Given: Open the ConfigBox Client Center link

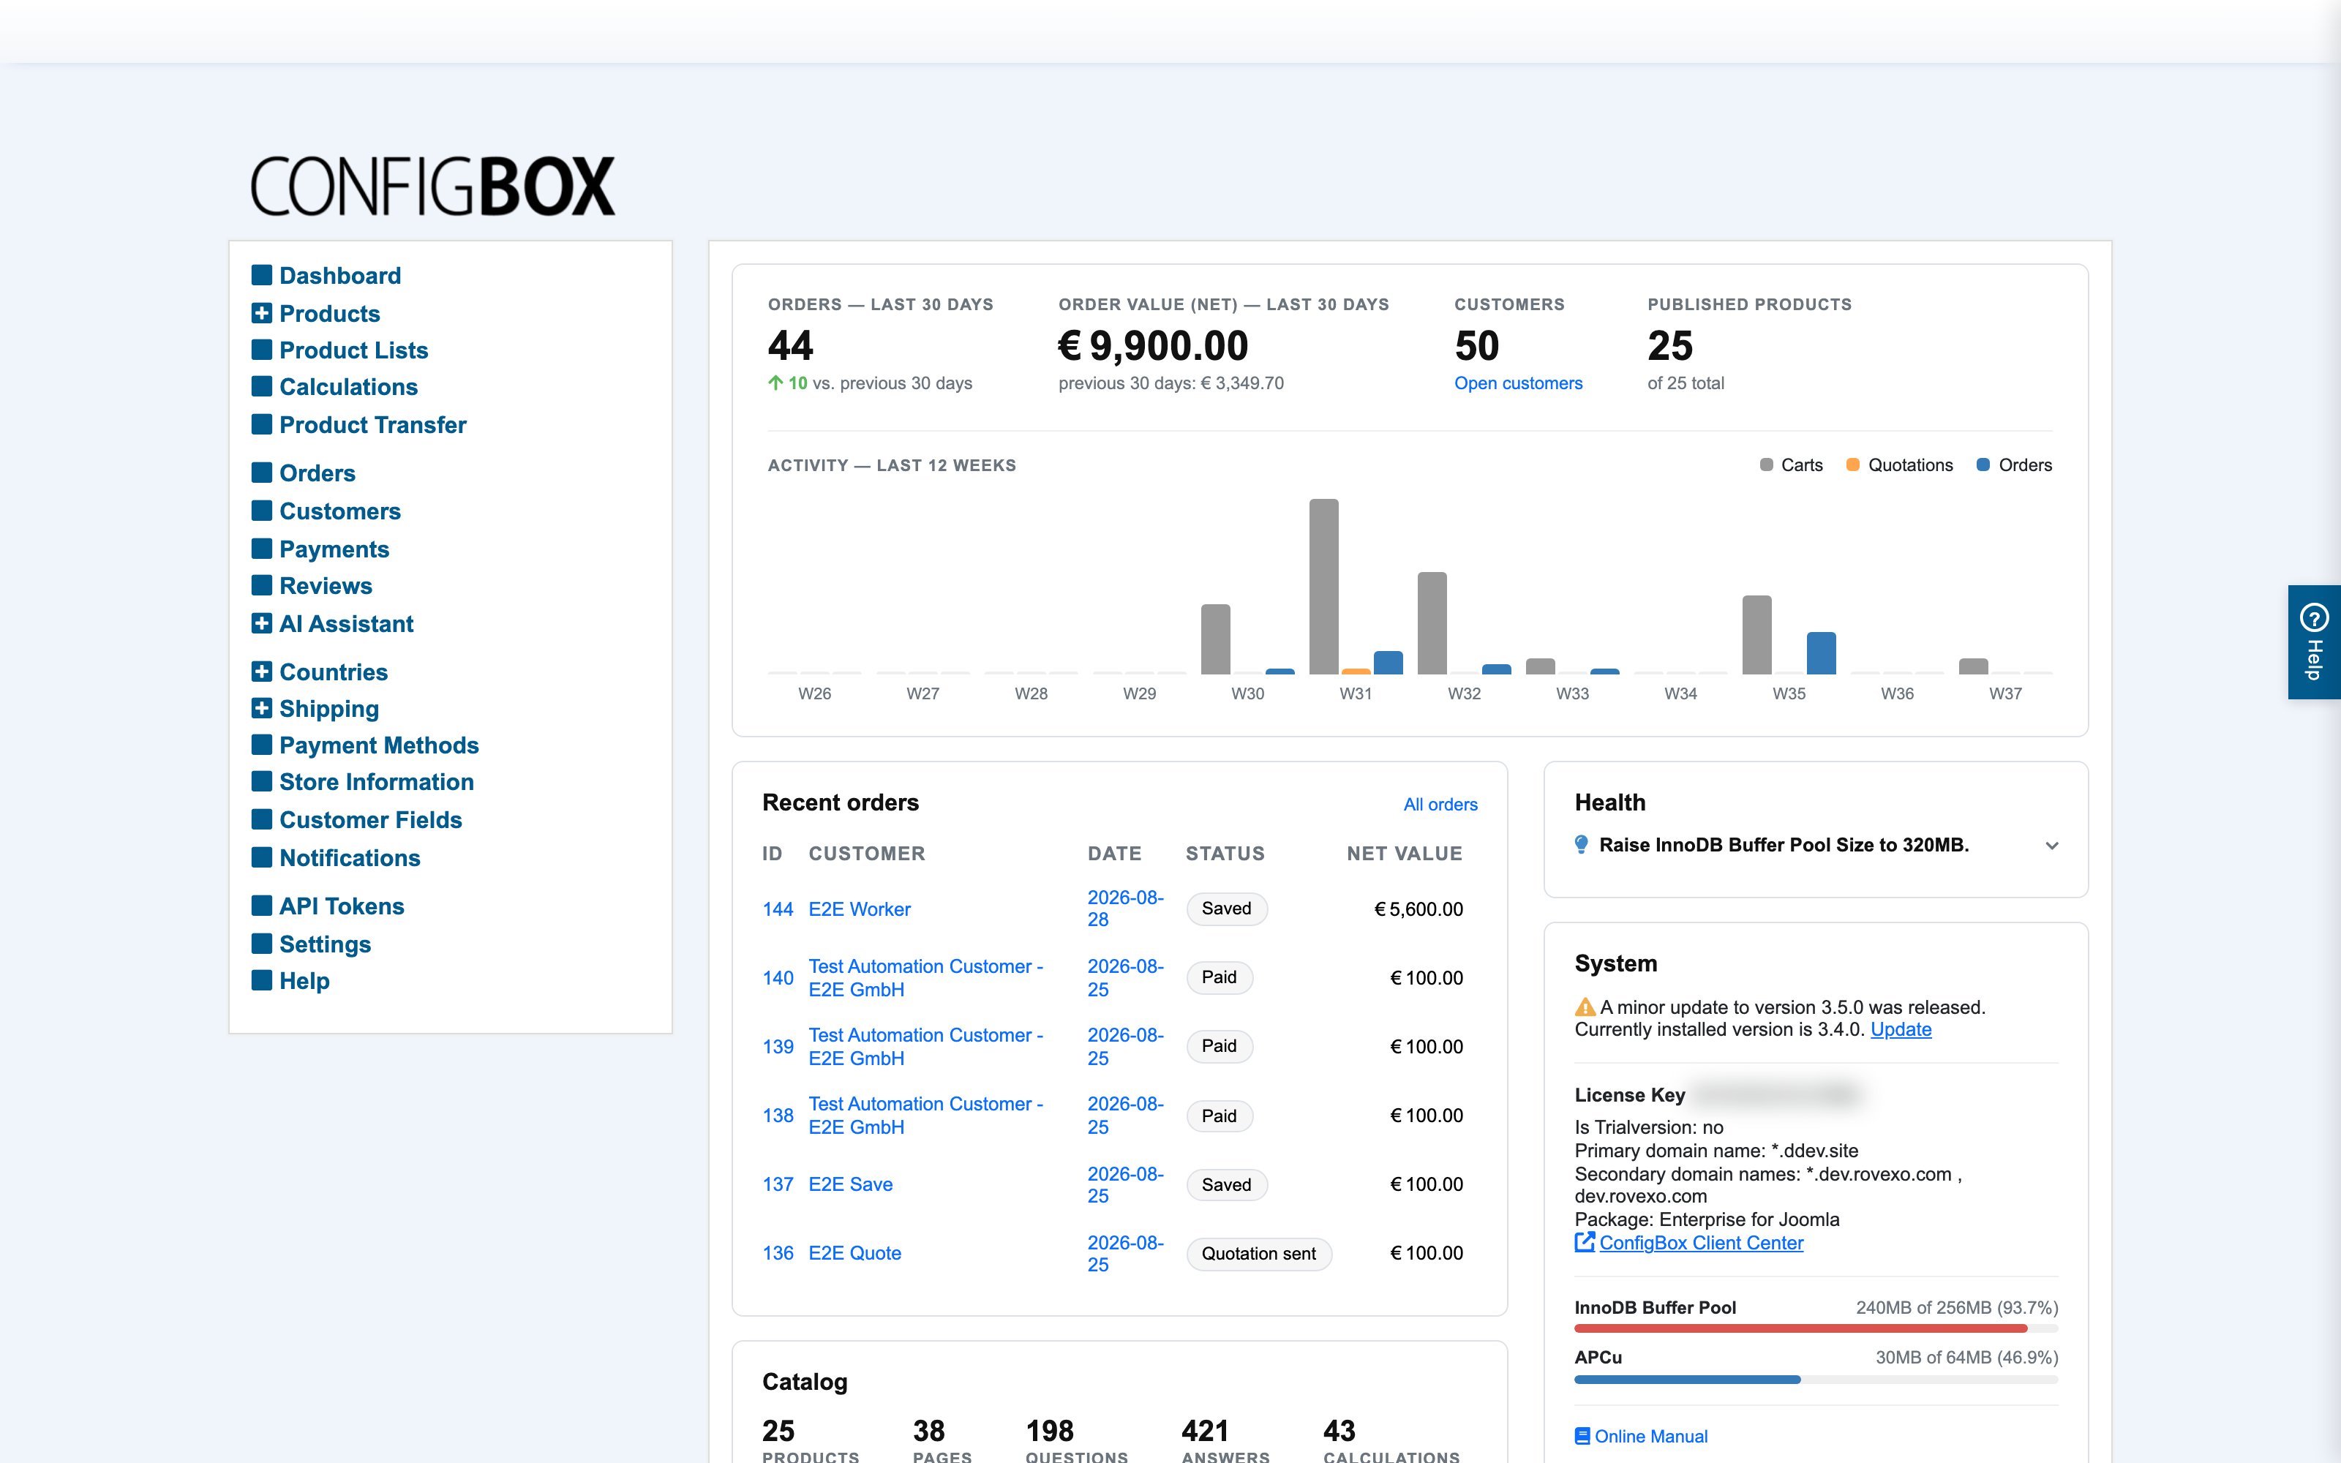Looking at the screenshot, I should click(1701, 1242).
